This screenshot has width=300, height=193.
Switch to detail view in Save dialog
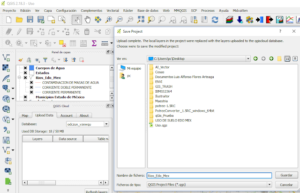pyautogui.click(x=295, y=59)
